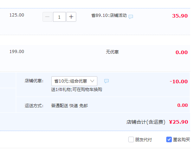Click the 省89.10:店铺活动 discount text

[109, 15]
